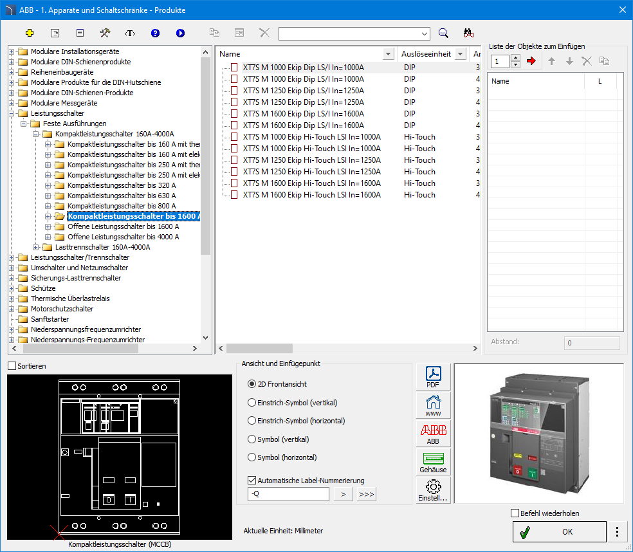Click the Gehäuse enclosure icon button
This screenshot has width=633, height=552.
point(433,462)
